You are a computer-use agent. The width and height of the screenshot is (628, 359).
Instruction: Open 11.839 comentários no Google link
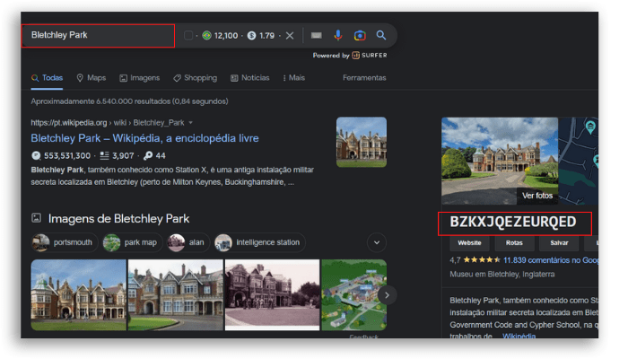[x=551, y=260]
